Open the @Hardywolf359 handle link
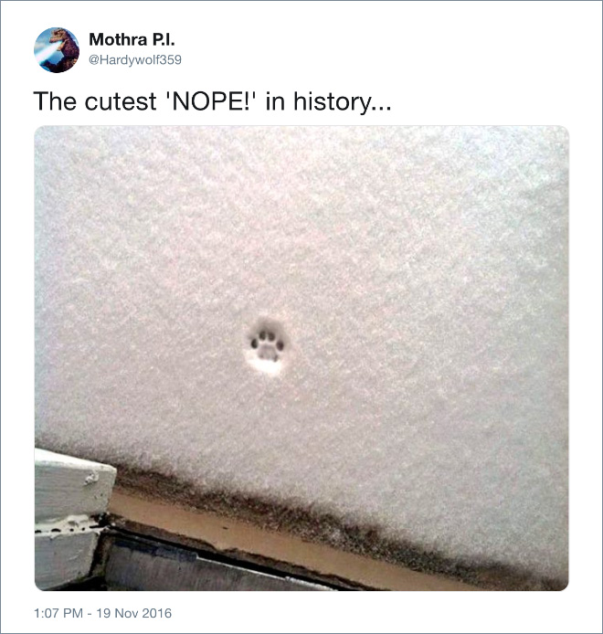 pyautogui.click(x=135, y=60)
